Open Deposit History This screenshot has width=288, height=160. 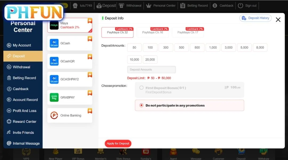coord(255,18)
